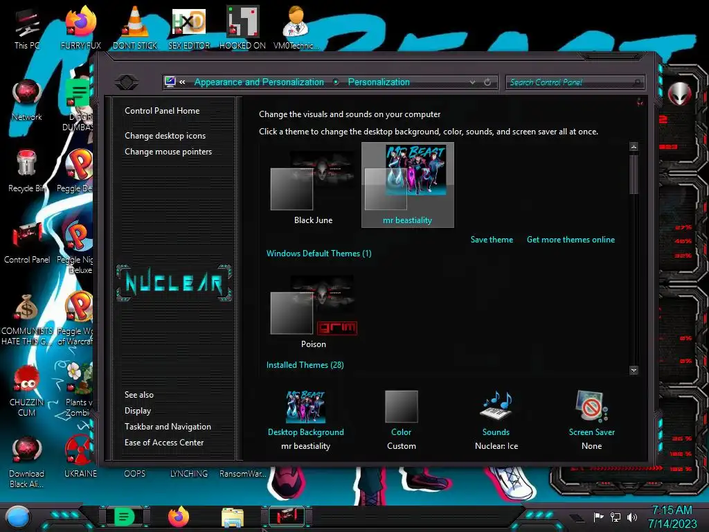Click the control panel icon in the address bar
Viewport: 709px width, 532px height.
pos(170,82)
